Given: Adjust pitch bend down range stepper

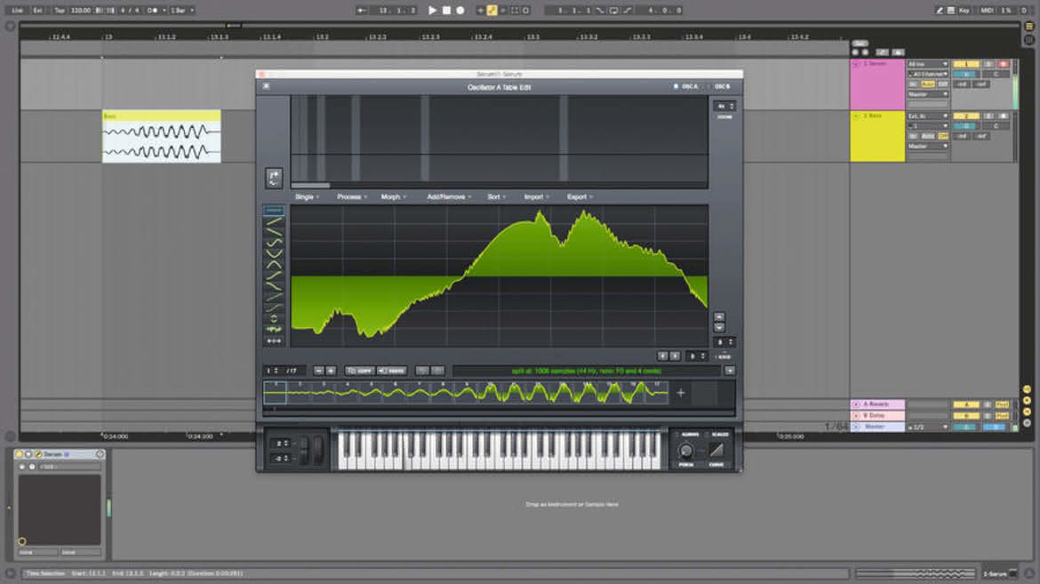Looking at the screenshot, I should [281, 458].
